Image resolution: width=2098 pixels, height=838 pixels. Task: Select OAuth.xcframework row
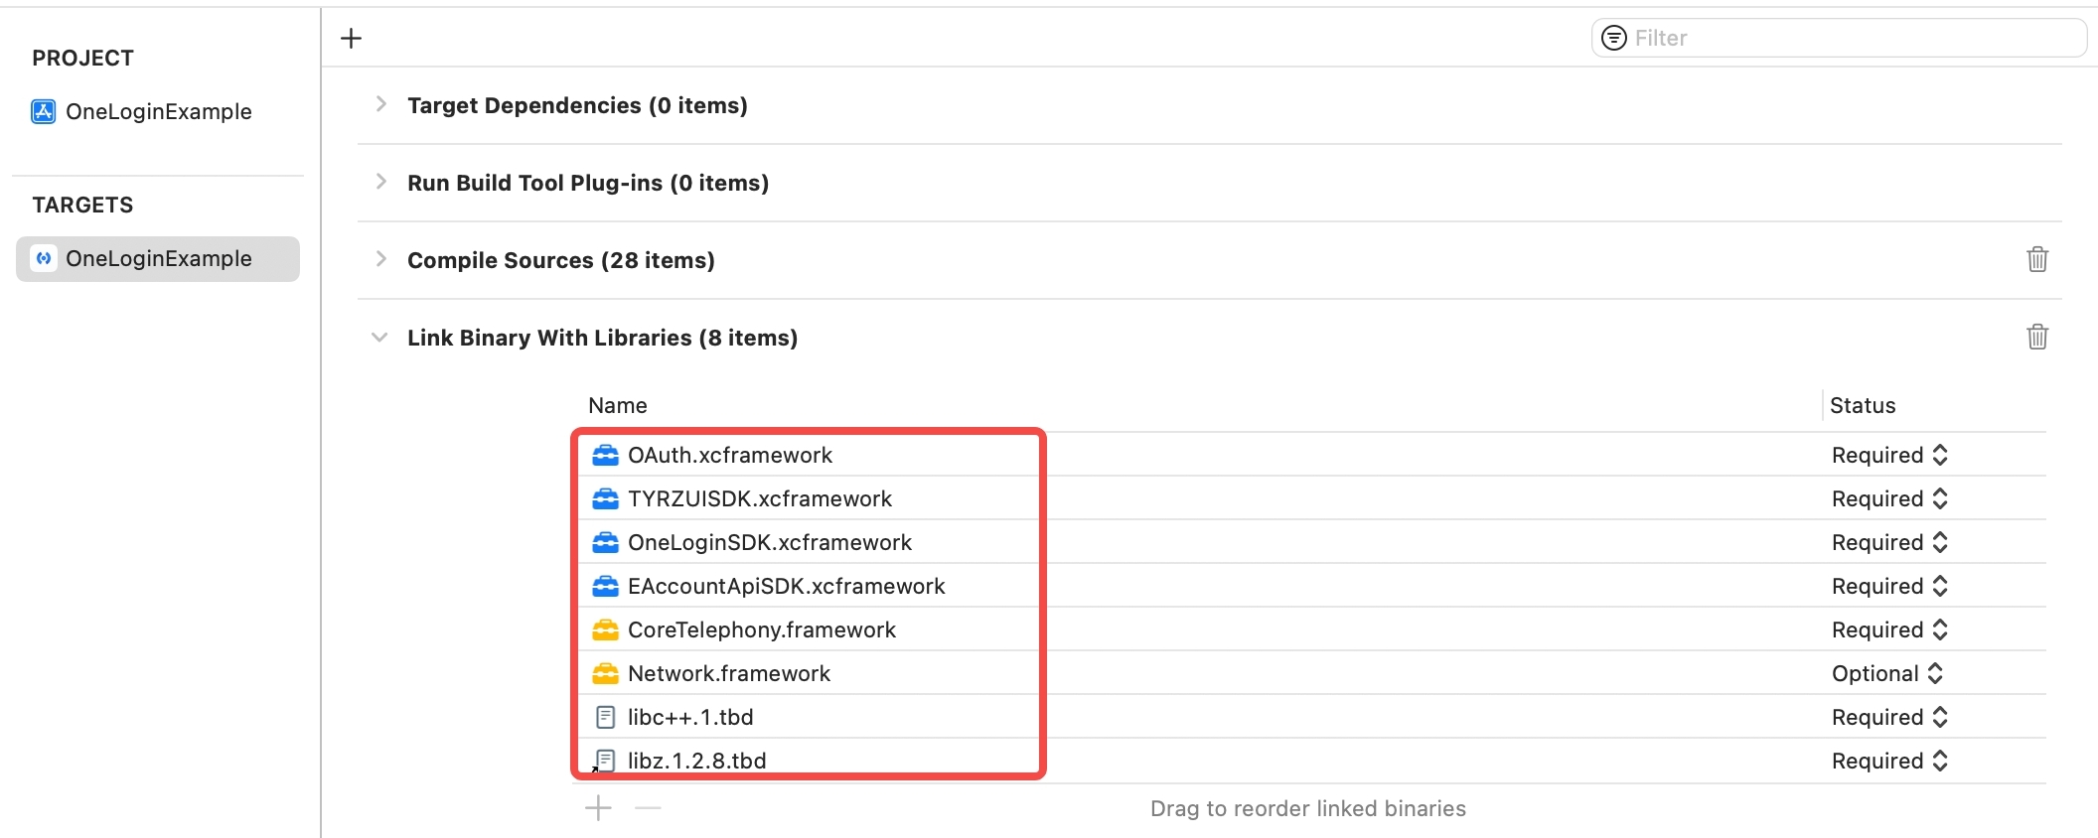1309,455
